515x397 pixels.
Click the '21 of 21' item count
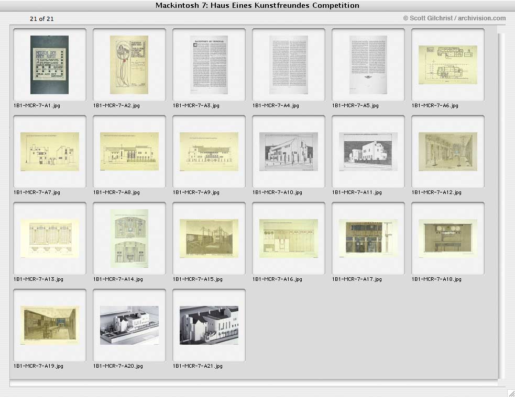(x=42, y=19)
